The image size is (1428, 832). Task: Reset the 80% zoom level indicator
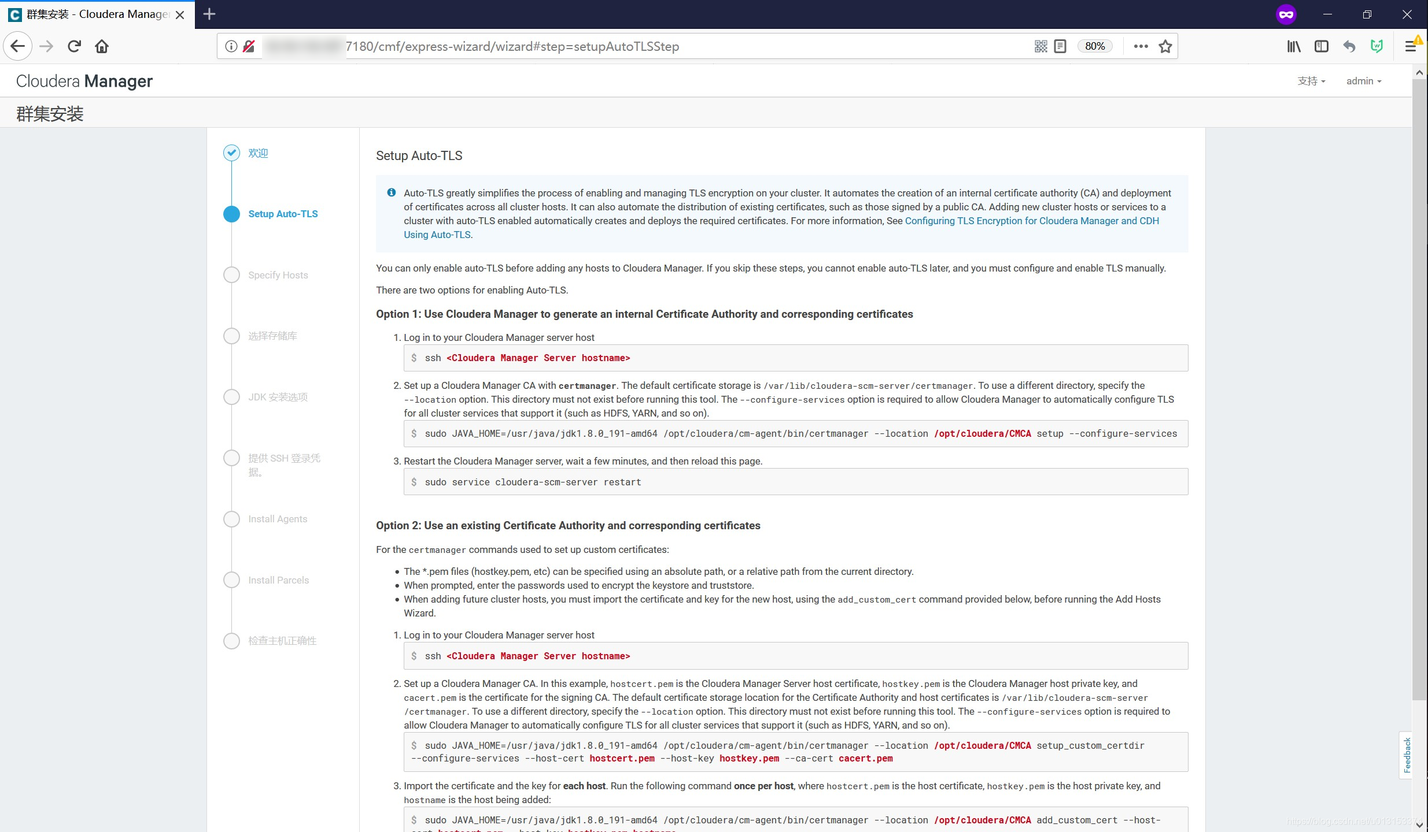click(x=1094, y=46)
